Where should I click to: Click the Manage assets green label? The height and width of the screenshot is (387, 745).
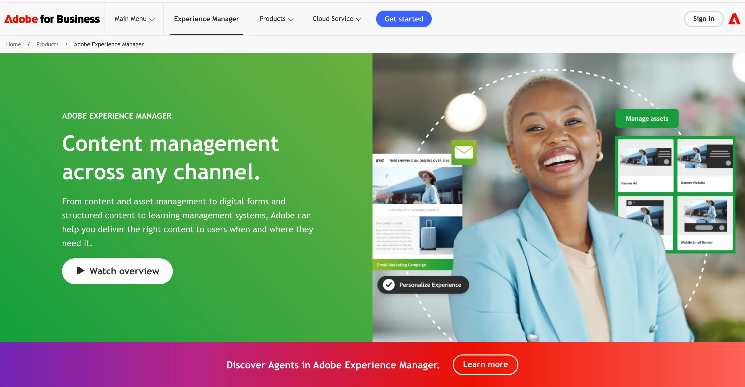click(647, 118)
